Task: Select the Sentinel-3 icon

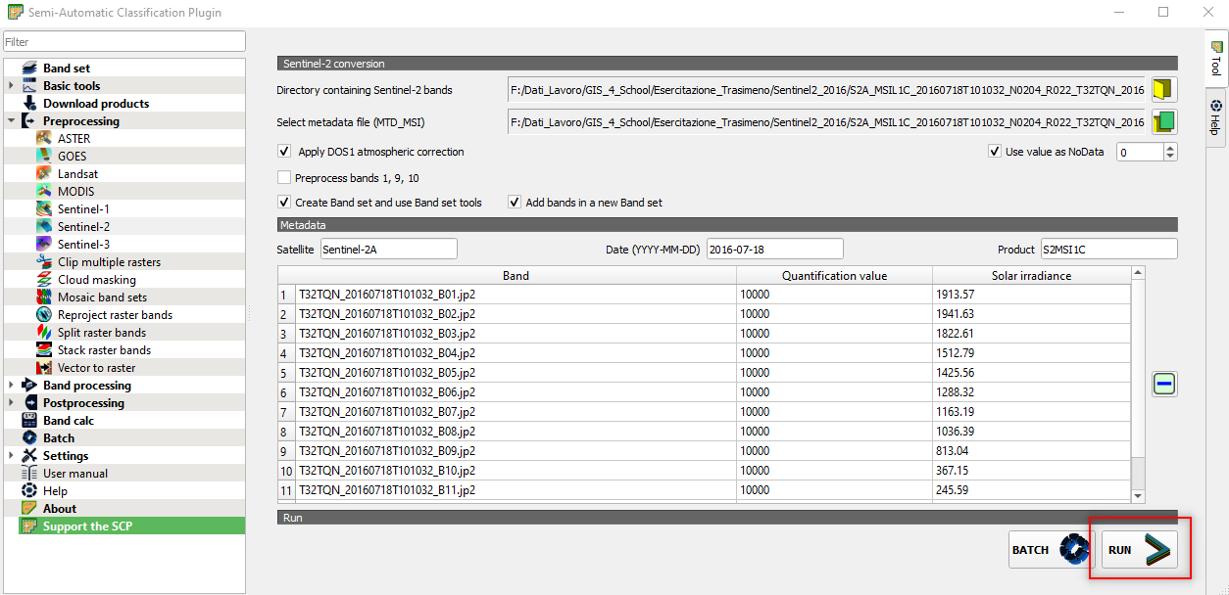Action: tap(43, 245)
